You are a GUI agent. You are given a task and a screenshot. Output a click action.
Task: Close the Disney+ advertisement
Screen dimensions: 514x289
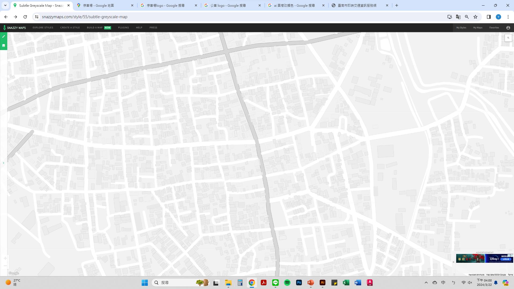point(453,262)
